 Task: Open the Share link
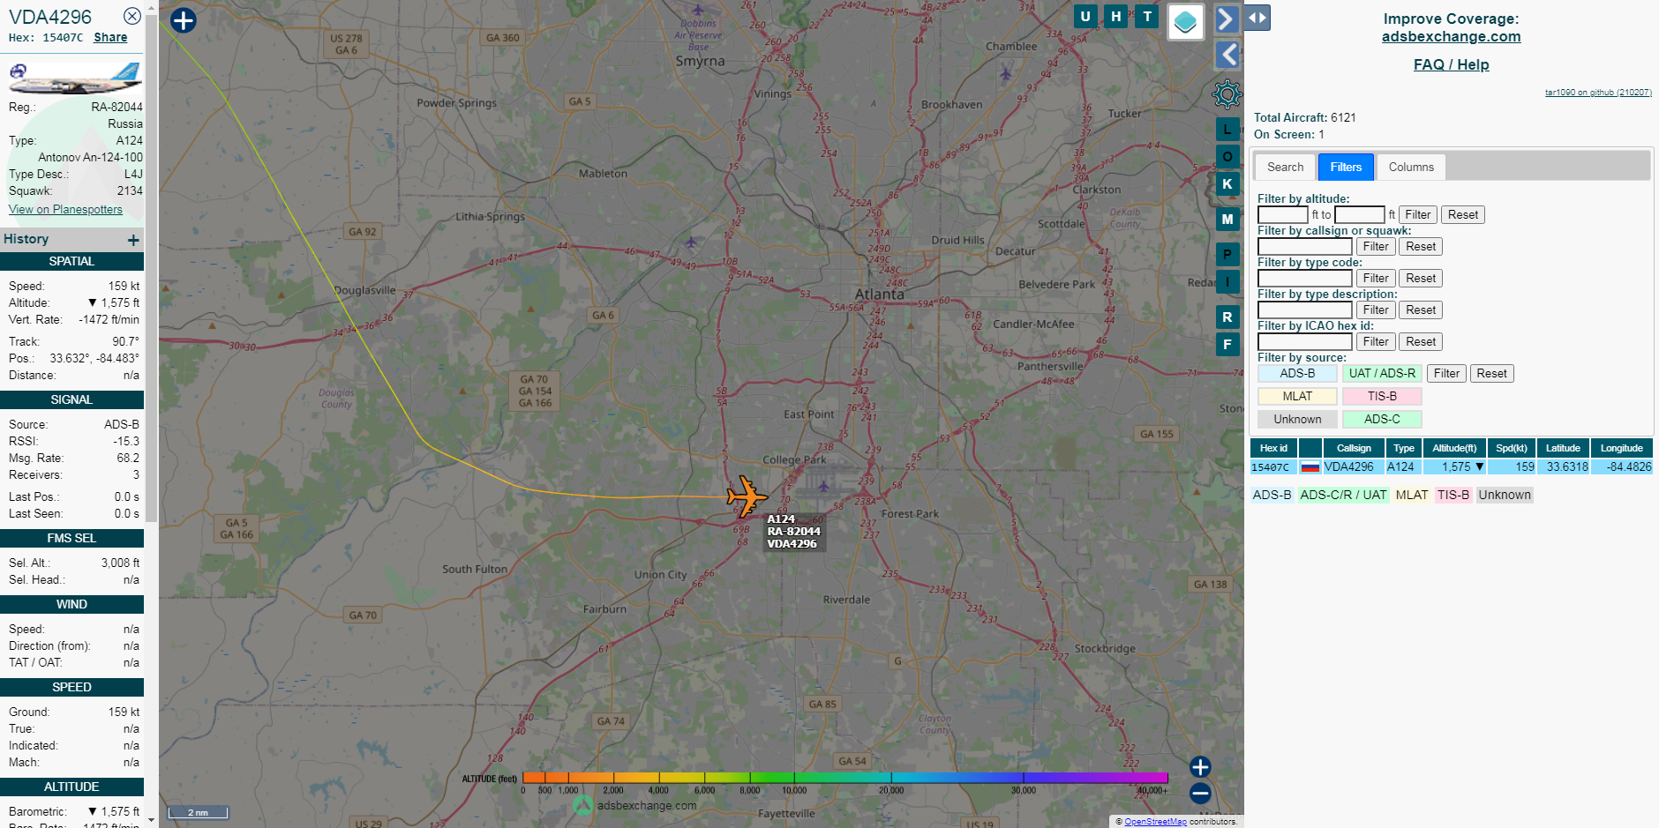110,38
